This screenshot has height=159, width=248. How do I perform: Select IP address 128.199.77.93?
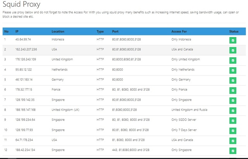tap(24, 130)
